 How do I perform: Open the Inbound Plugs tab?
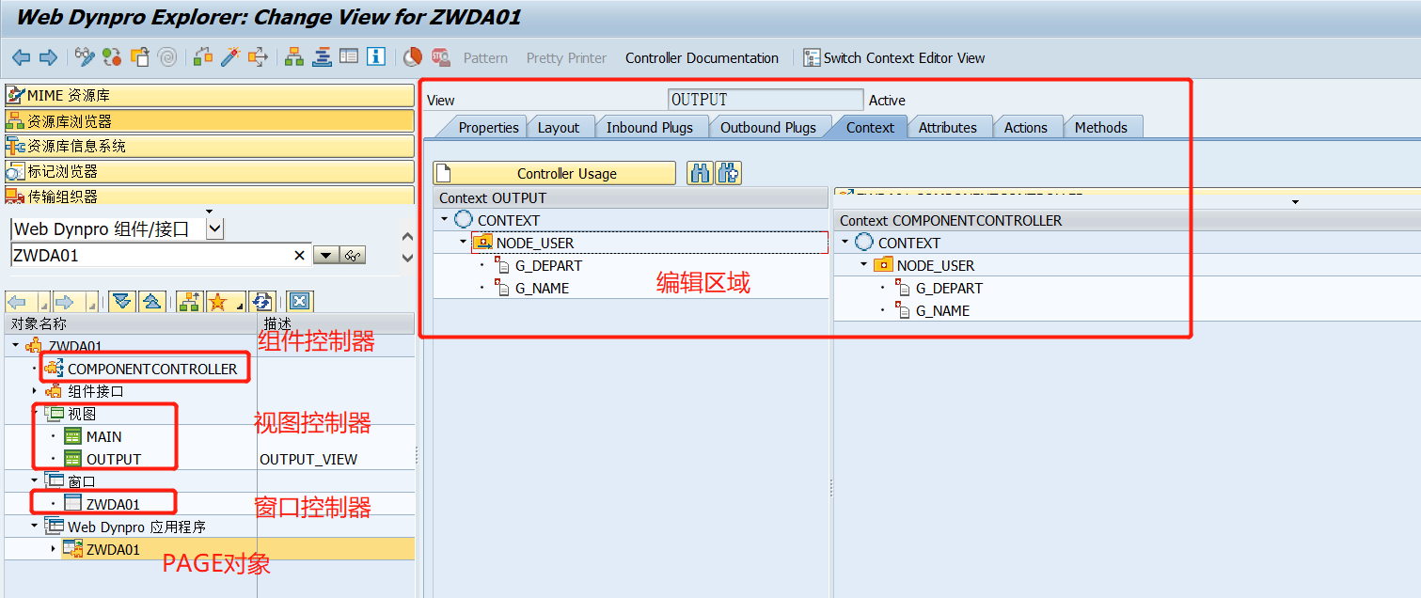coord(649,127)
